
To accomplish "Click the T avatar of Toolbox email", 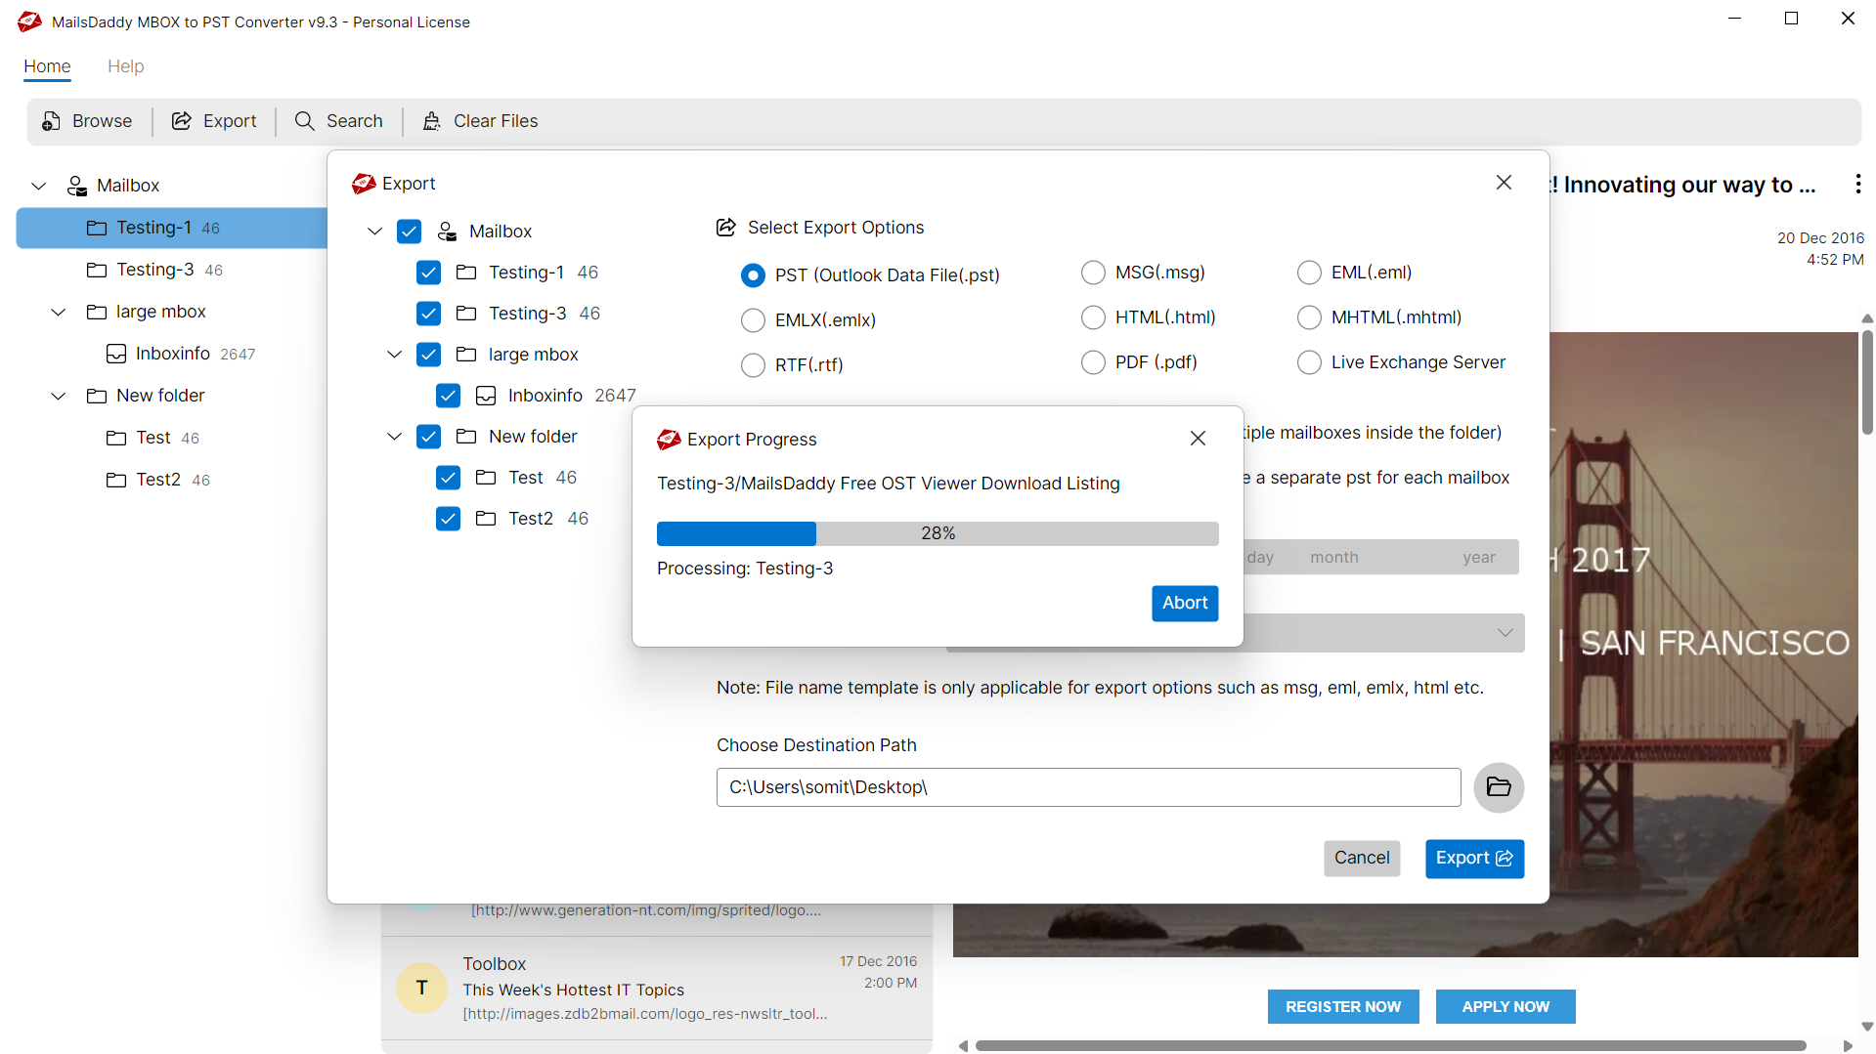I will pos(421,988).
